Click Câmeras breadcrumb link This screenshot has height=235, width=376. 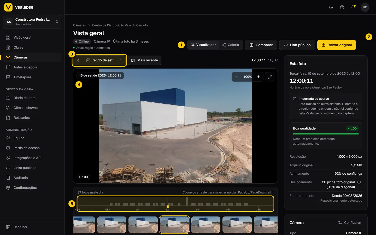79,25
